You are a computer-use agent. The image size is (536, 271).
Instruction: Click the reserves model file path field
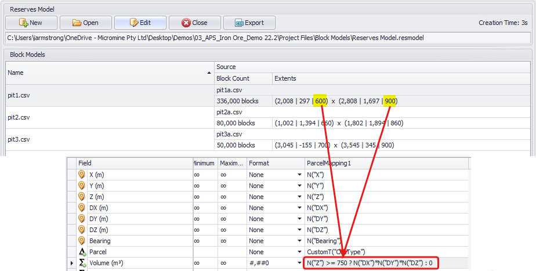pos(267,38)
